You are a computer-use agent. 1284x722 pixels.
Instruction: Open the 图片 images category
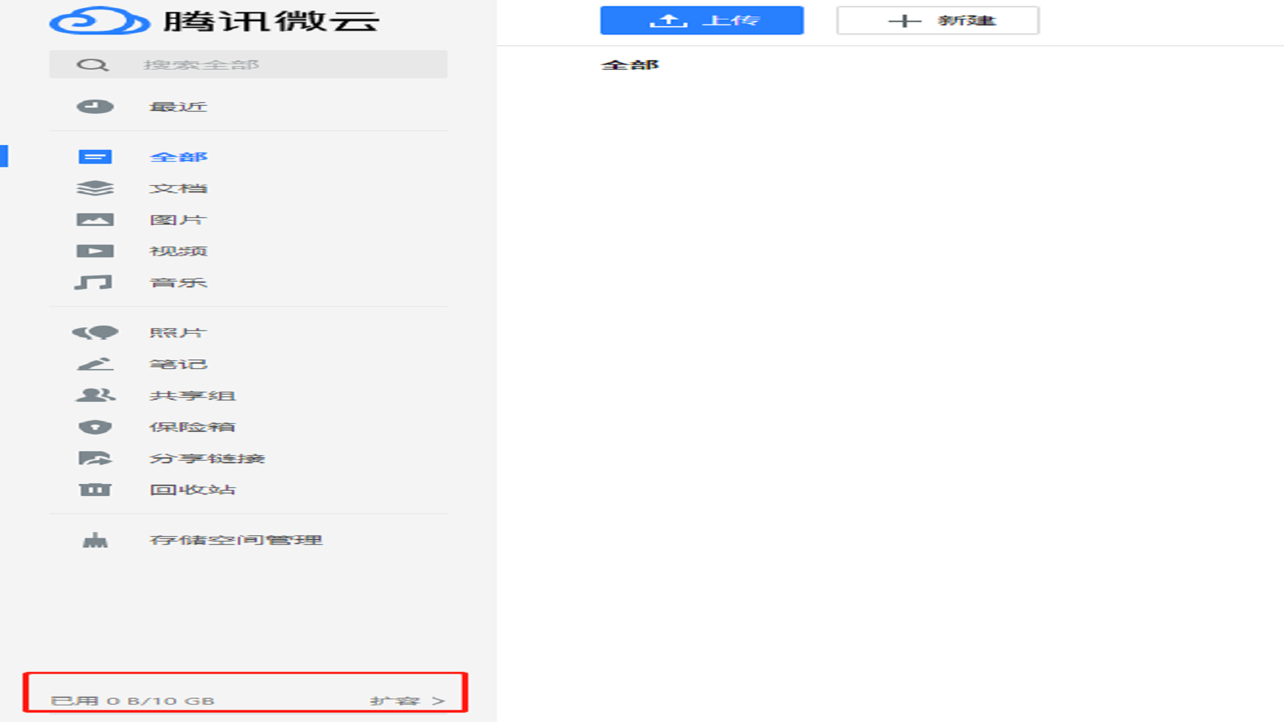(x=178, y=220)
